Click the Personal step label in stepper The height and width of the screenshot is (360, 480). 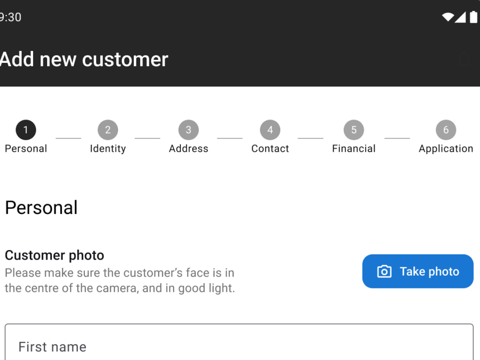26,148
